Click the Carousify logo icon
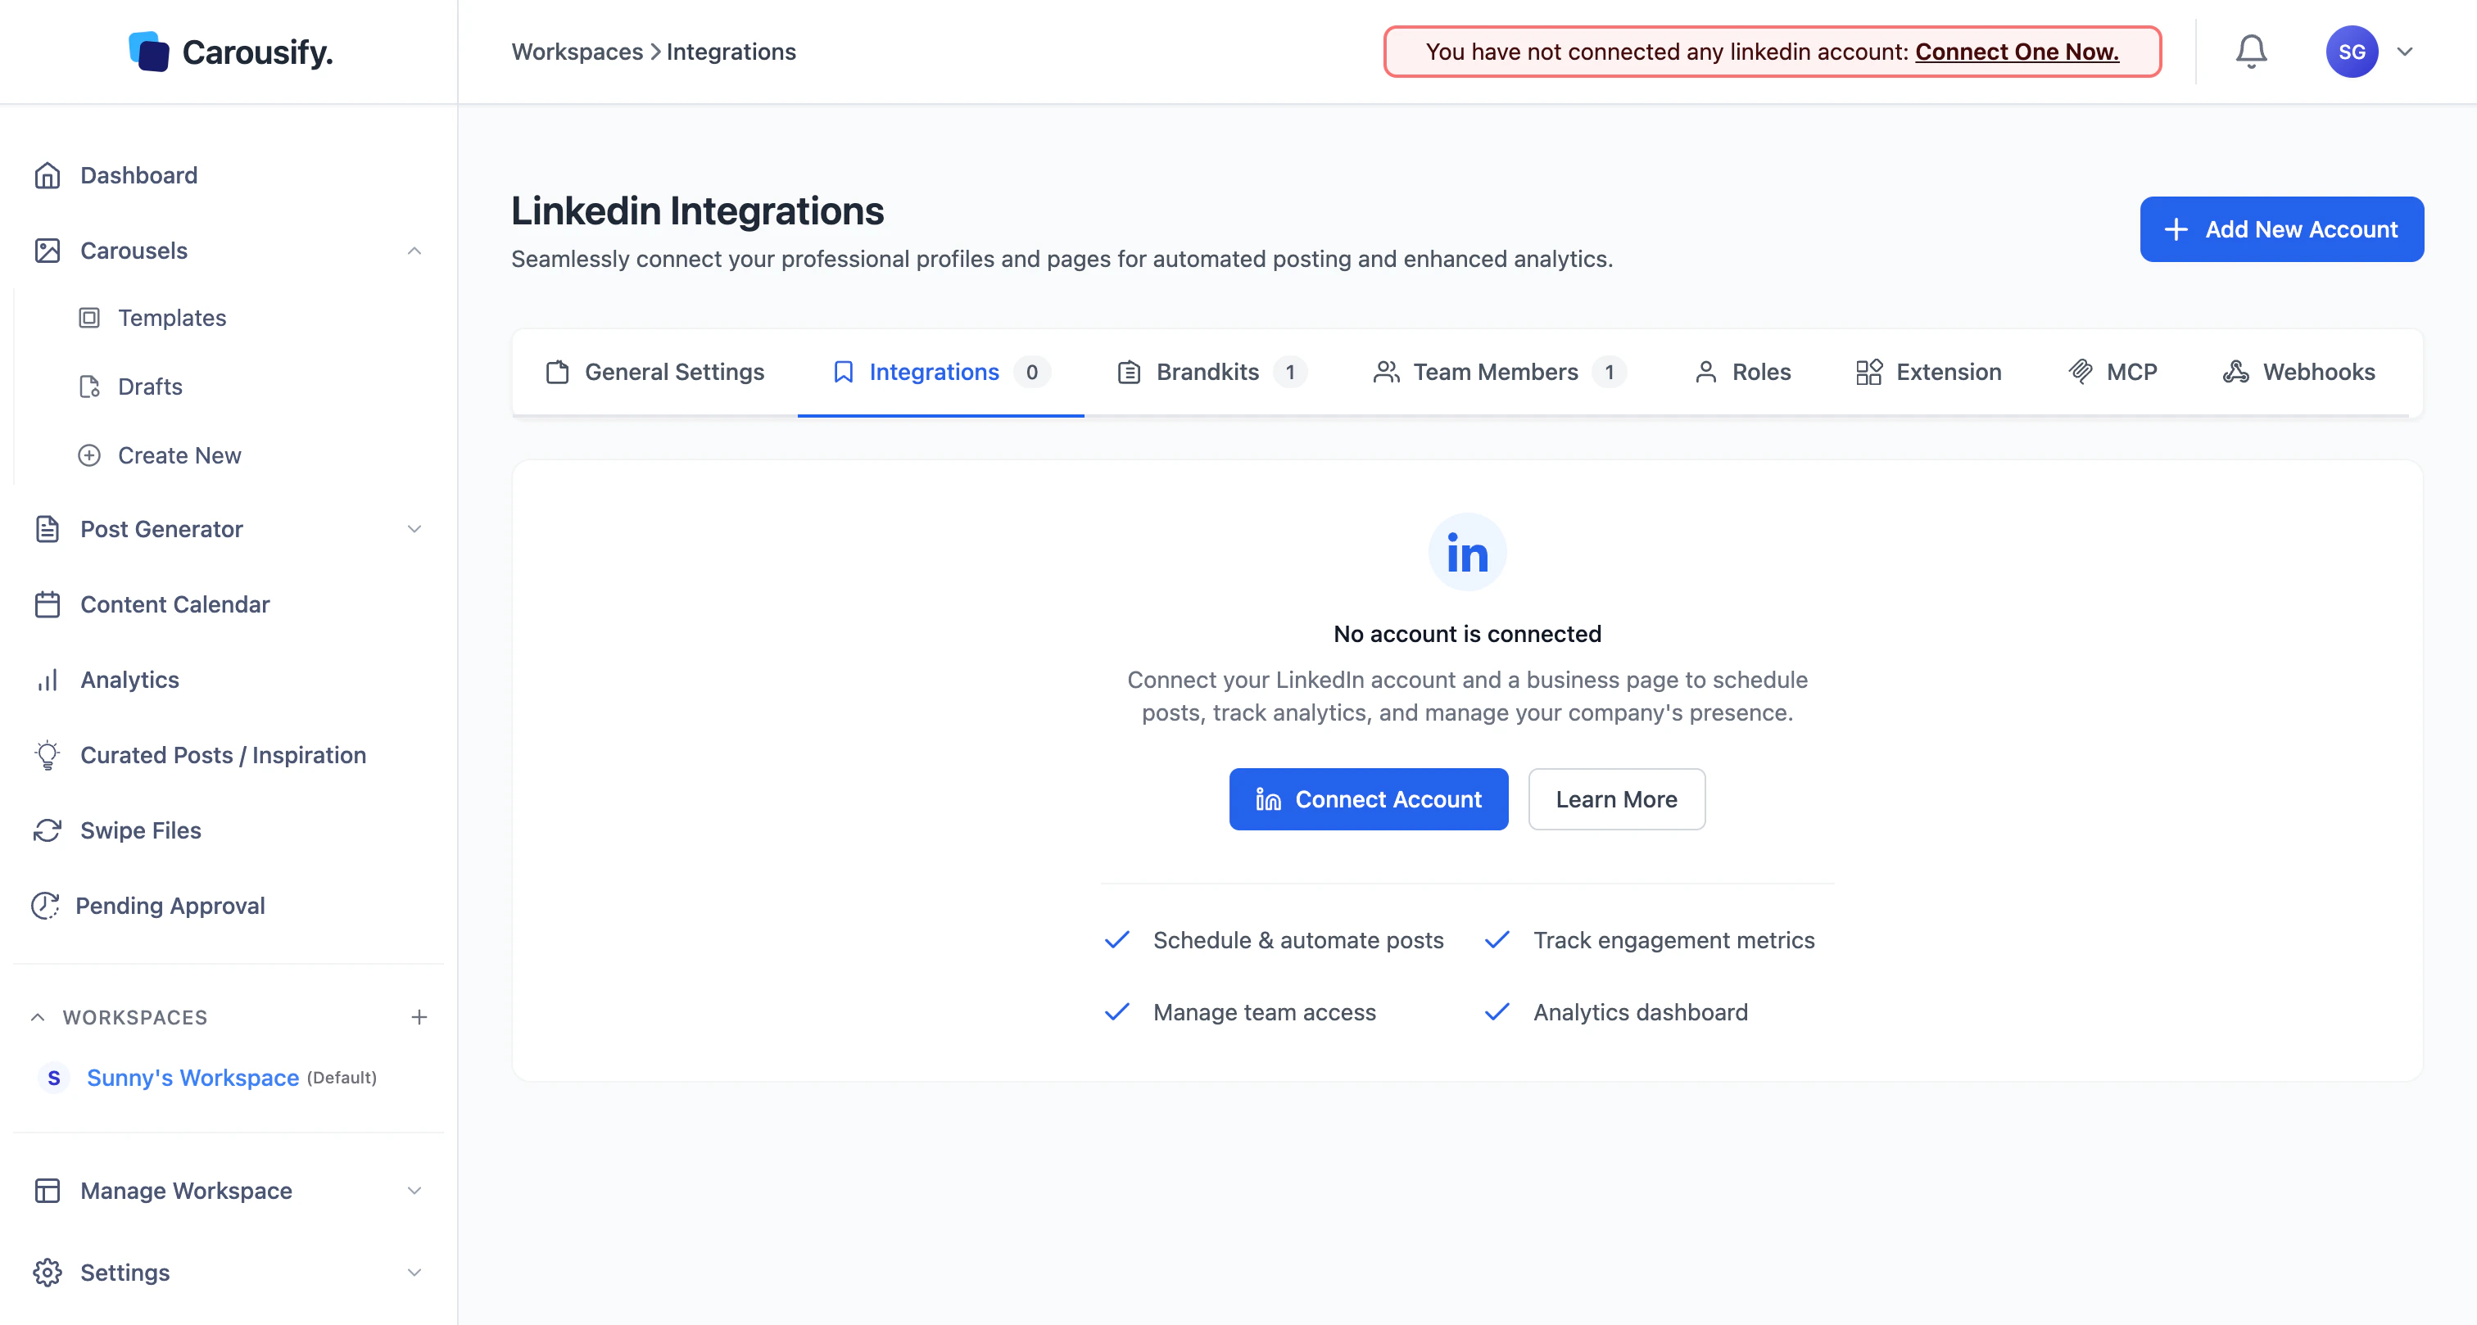 point(149,52)
